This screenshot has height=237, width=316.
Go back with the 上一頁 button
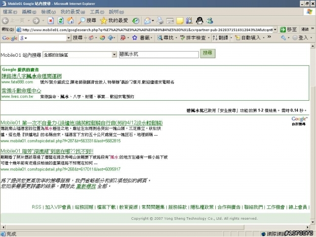[x=13, y=21]
